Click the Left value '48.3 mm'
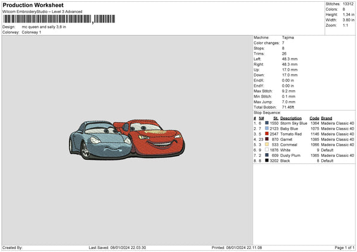The height and width of the screenshot is (252, 357). pos(290,59)
